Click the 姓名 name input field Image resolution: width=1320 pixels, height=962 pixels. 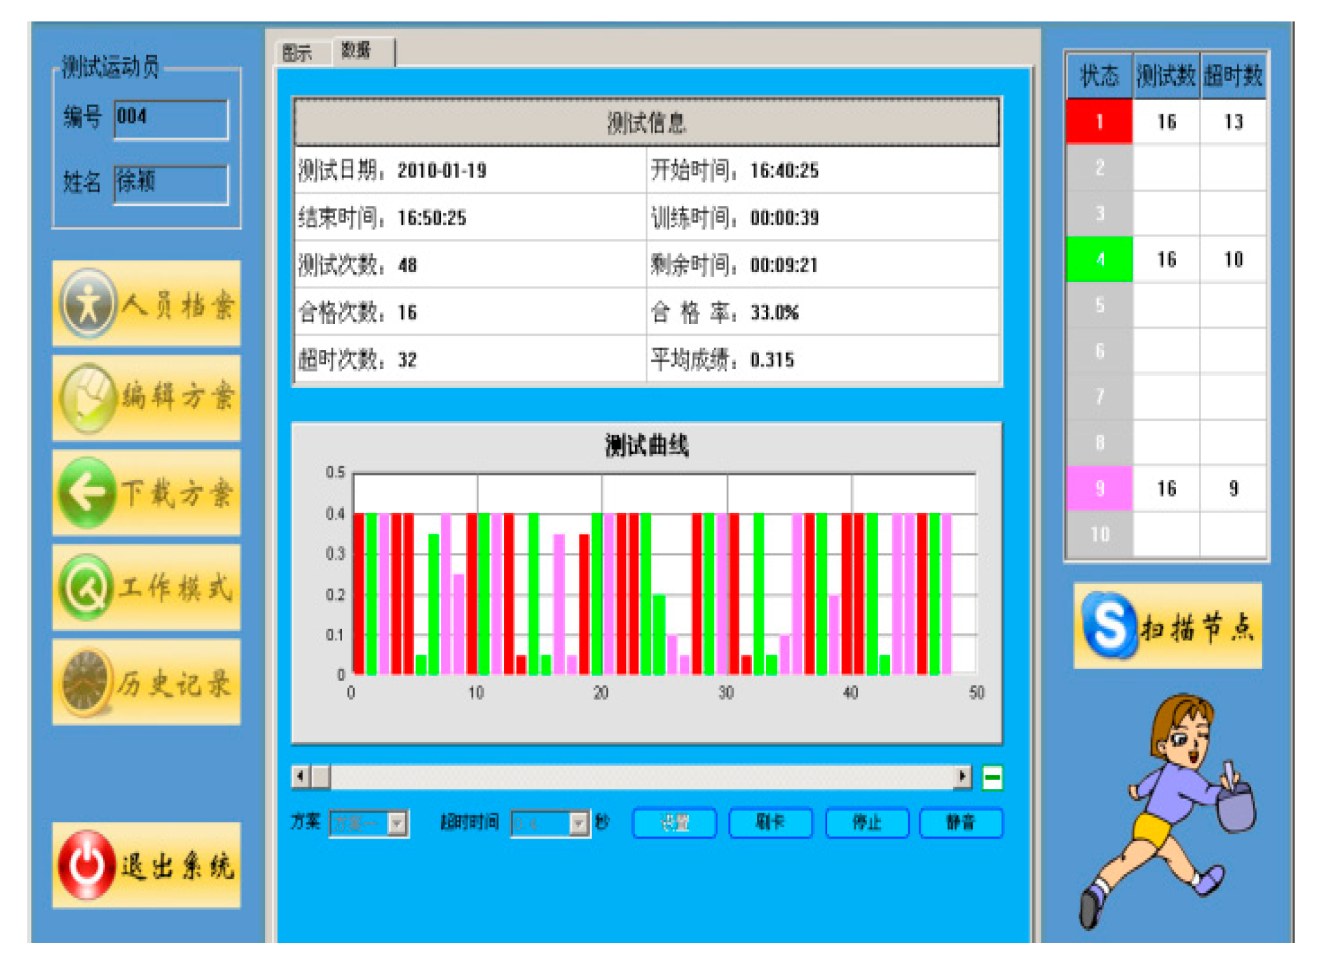[x=171, y=184]
